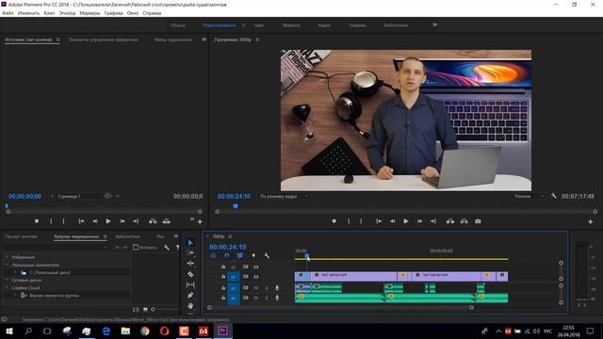
Task: Add marker in Source monitor
Action: [37, 221]
